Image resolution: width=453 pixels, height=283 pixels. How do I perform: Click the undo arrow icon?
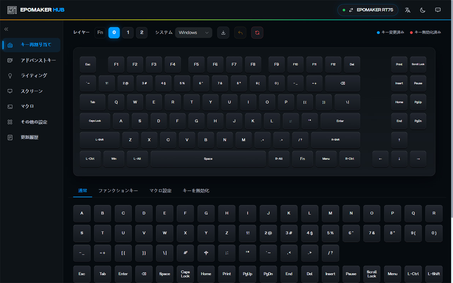click(240, 33)
